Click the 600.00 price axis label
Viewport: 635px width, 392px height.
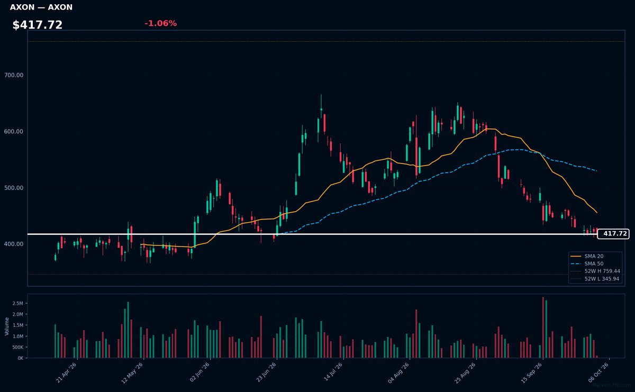coord(13,132)
